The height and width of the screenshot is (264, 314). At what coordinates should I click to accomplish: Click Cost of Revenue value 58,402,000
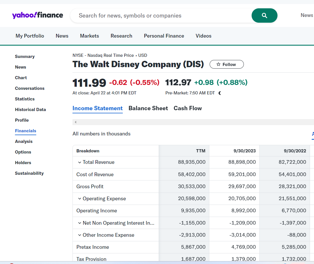(x=192, y=174)
